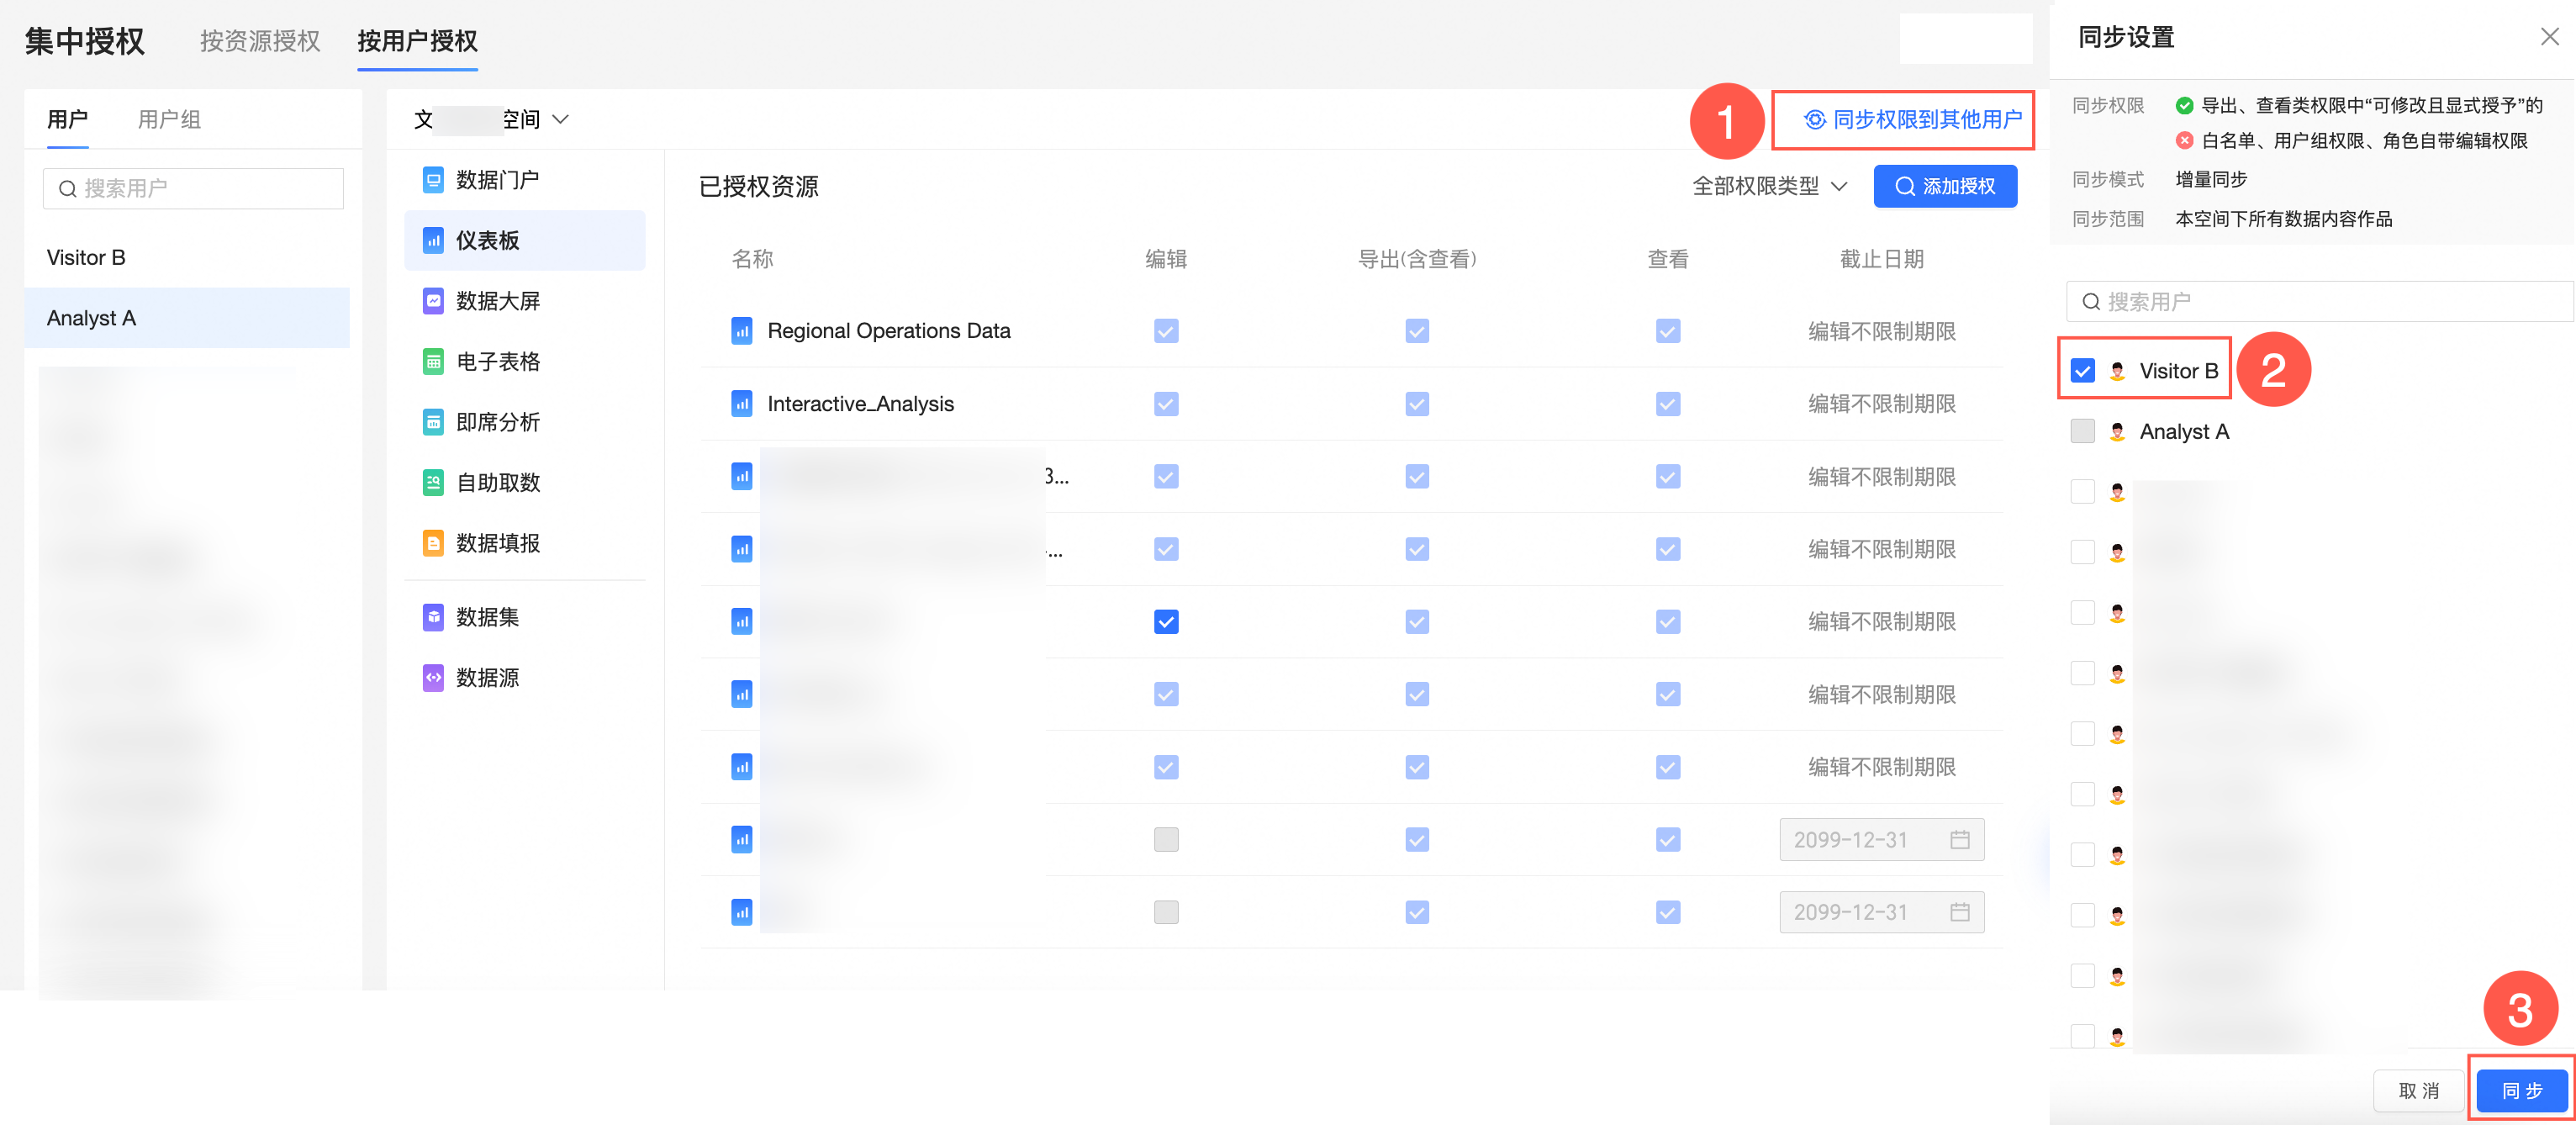Expand the 全部权限类型 dropdown
This screenshot has height=1125, width=2576.
click(1768, 187)
